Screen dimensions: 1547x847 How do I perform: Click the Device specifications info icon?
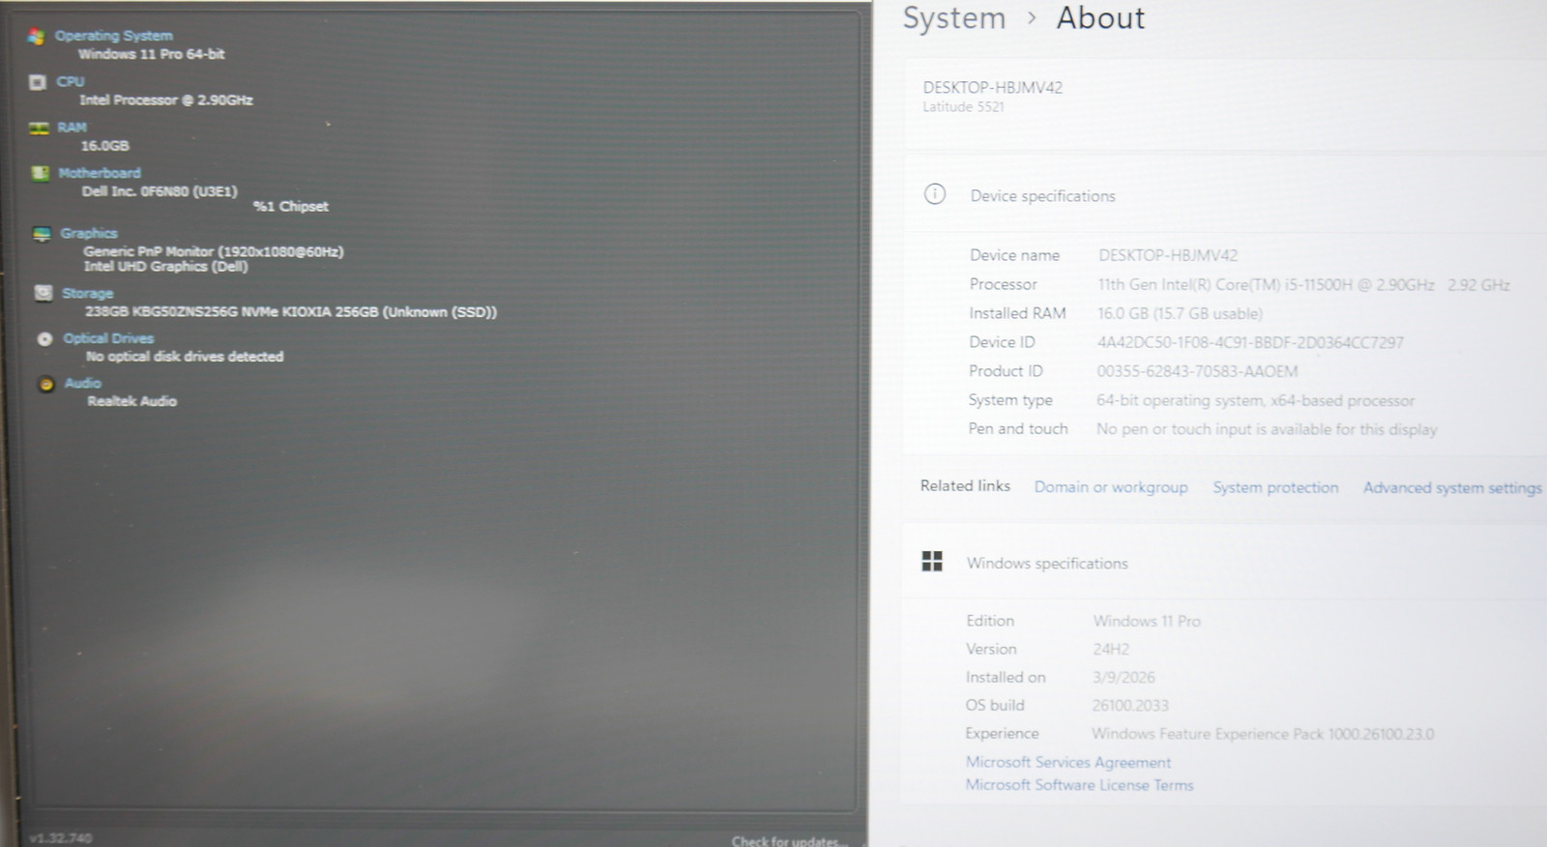(x=935, y=194)
